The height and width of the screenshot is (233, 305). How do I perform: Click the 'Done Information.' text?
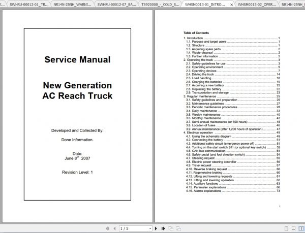(77, 140)
